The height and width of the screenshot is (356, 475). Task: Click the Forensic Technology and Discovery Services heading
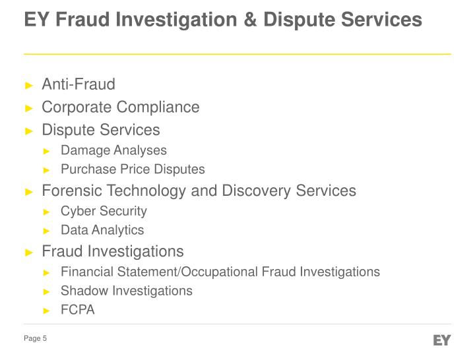point(199,191)
